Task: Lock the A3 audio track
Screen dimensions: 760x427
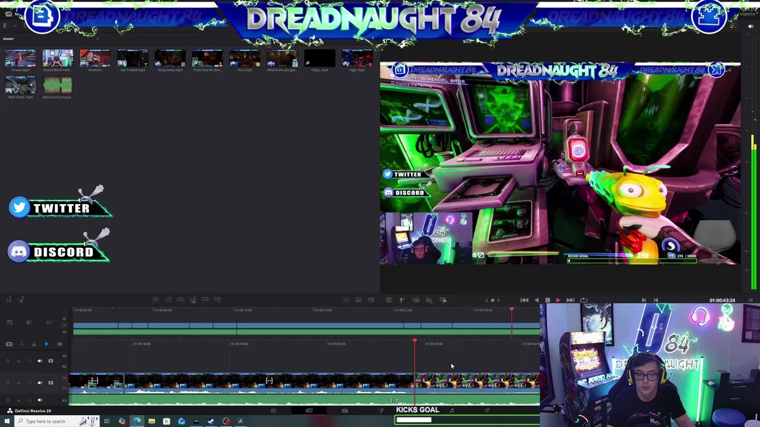Action: click(18, 400)
